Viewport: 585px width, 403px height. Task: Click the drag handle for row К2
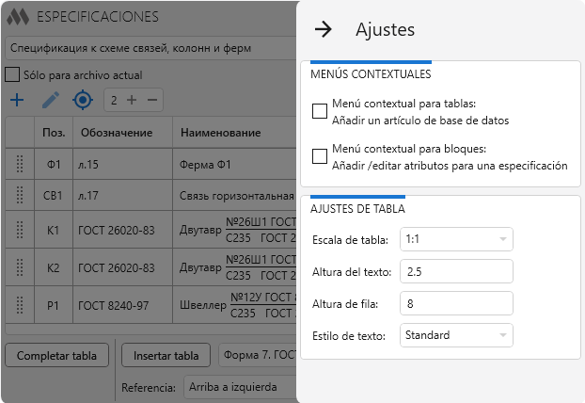(x=19, y=267)
